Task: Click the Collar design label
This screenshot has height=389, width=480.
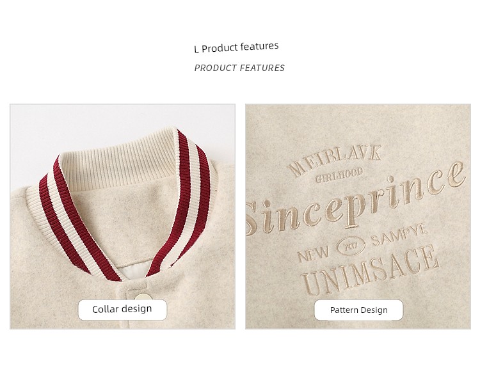Action: 122,310
